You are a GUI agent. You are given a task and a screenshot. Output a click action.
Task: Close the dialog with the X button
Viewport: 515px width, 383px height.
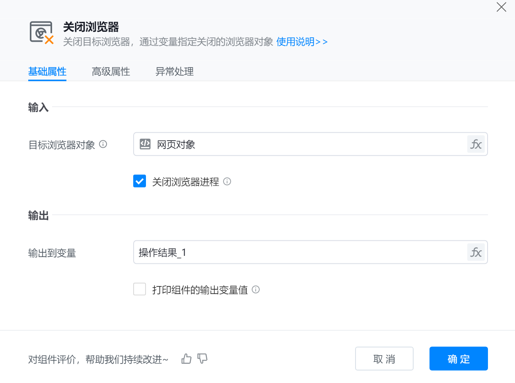coord(501,7)
